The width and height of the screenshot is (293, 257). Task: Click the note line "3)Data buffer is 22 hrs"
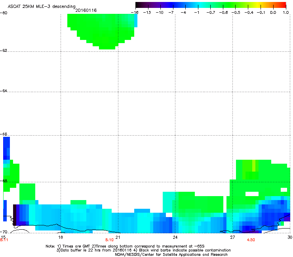point(143,250)
